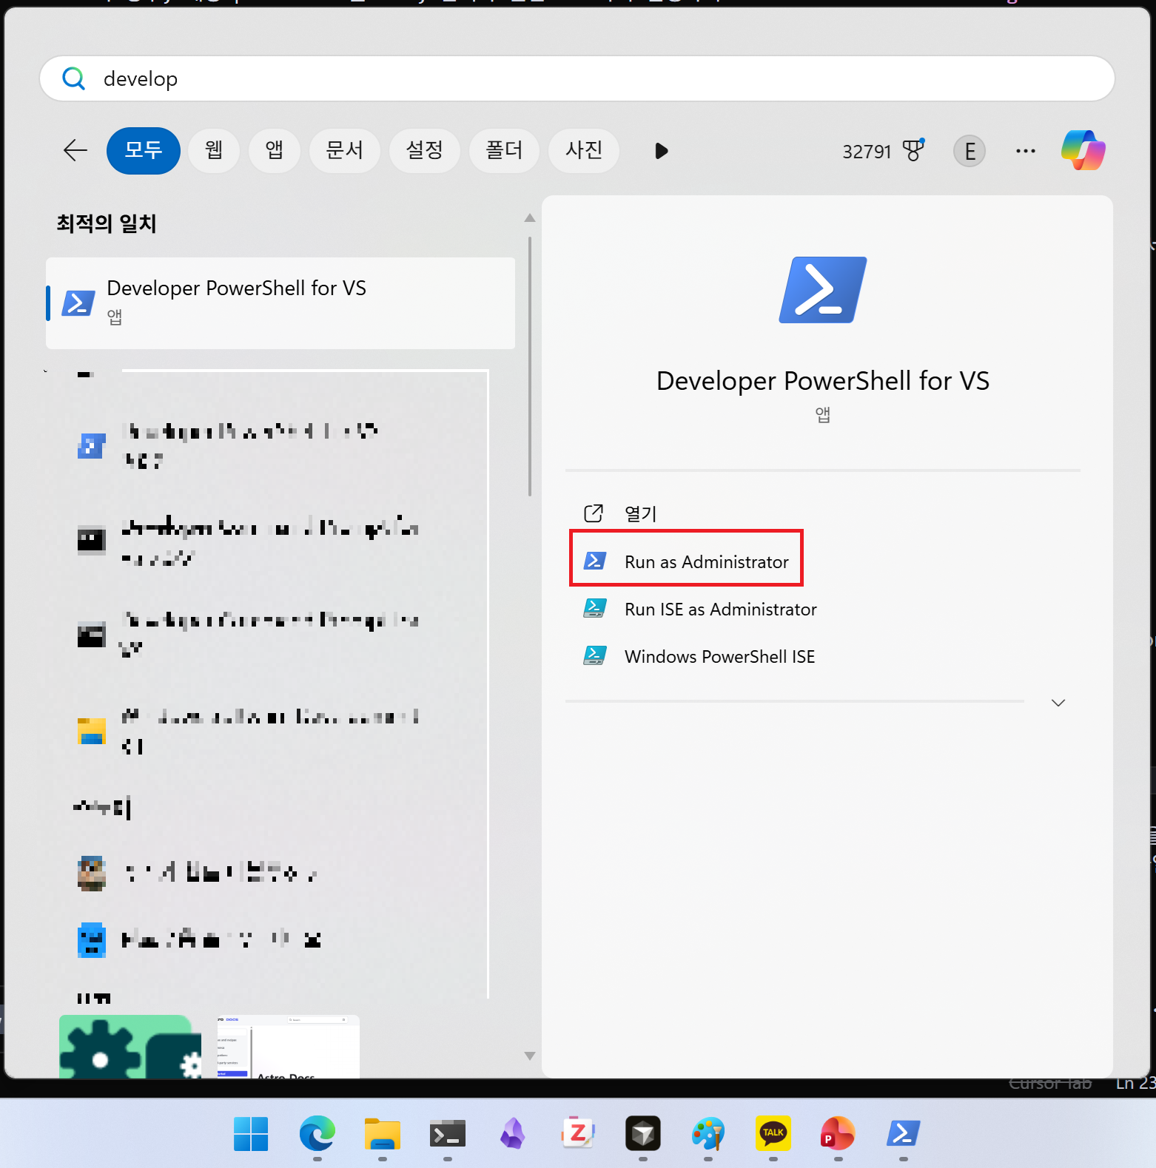Select the 사진 filter tab
Screen dimensions: 1156x1168
pos(584,151)
